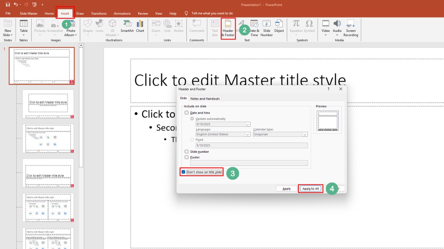Open the Screenshot tool
This screenshot has width=444, height=249.
tap(55, 28)
